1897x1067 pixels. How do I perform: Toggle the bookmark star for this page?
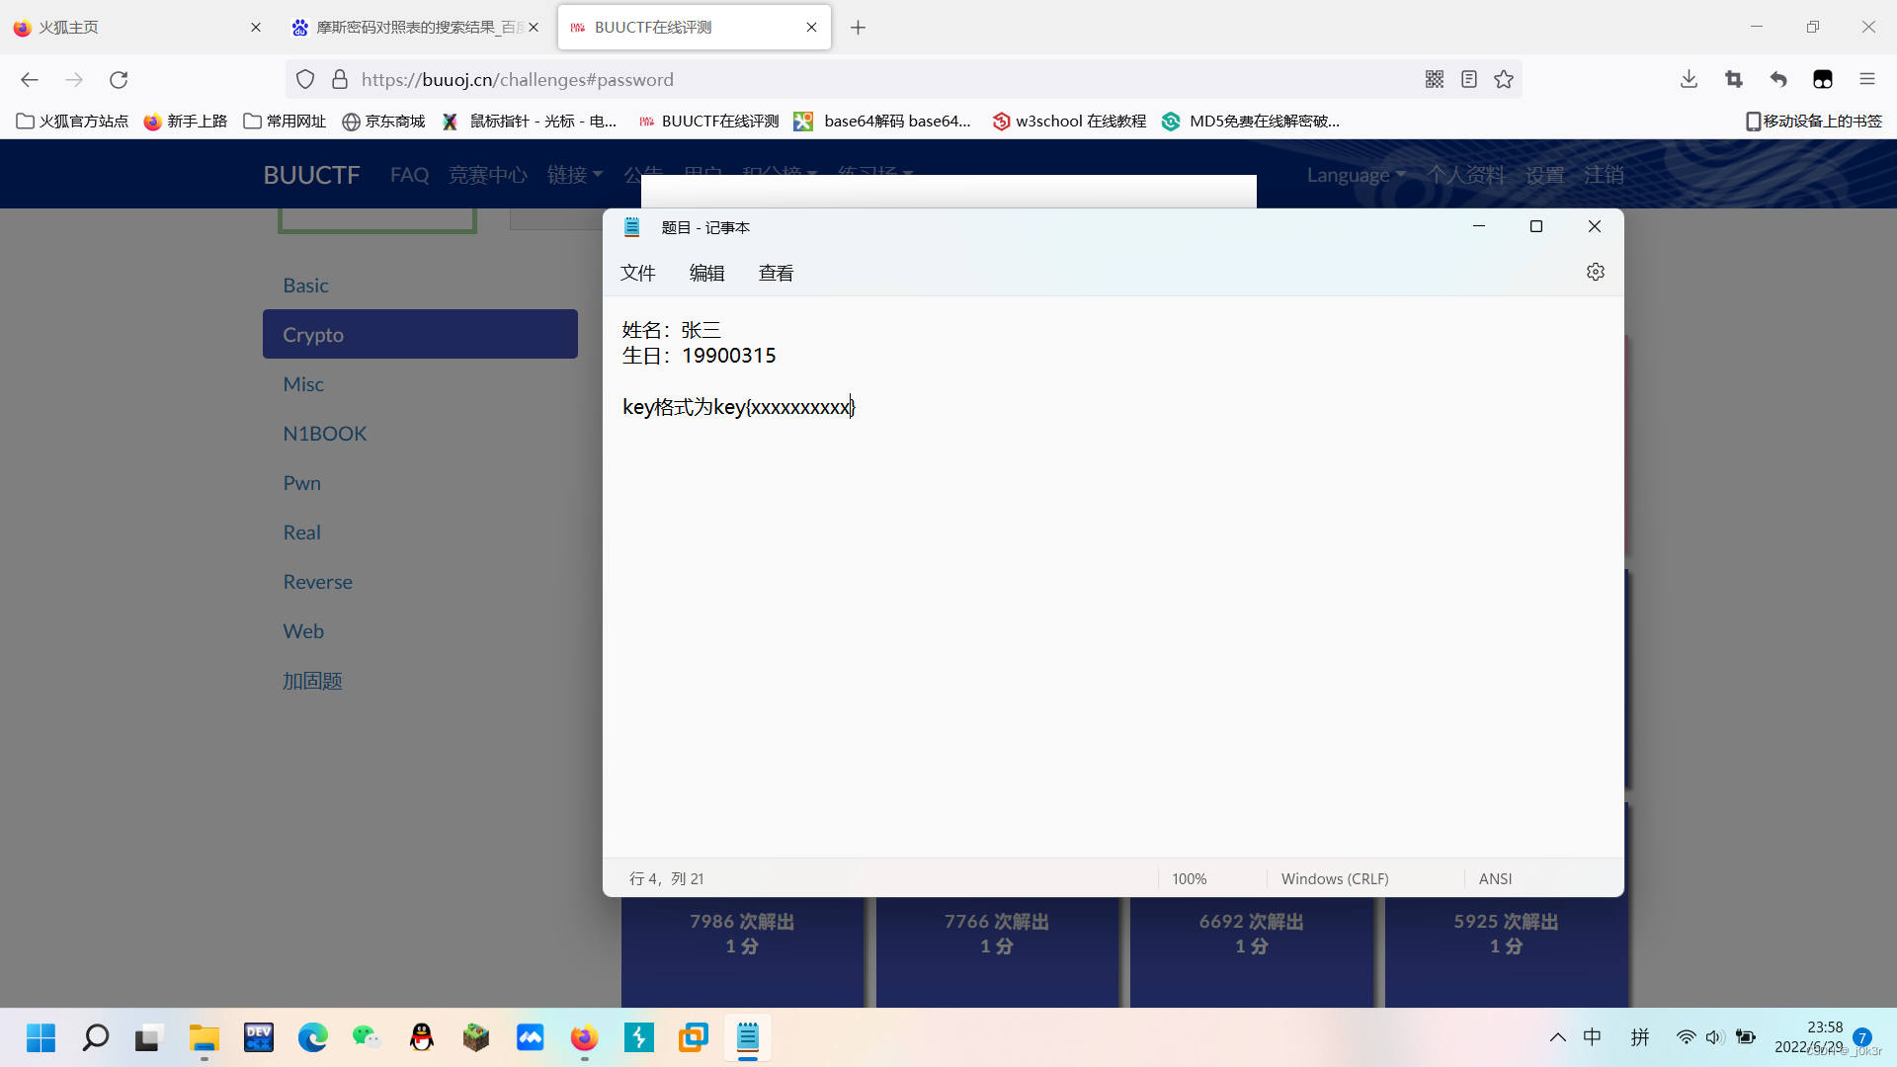coord(1504,79)
